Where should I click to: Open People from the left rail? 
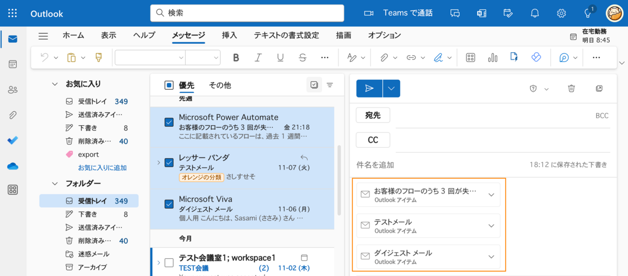(x=13, y=90)
